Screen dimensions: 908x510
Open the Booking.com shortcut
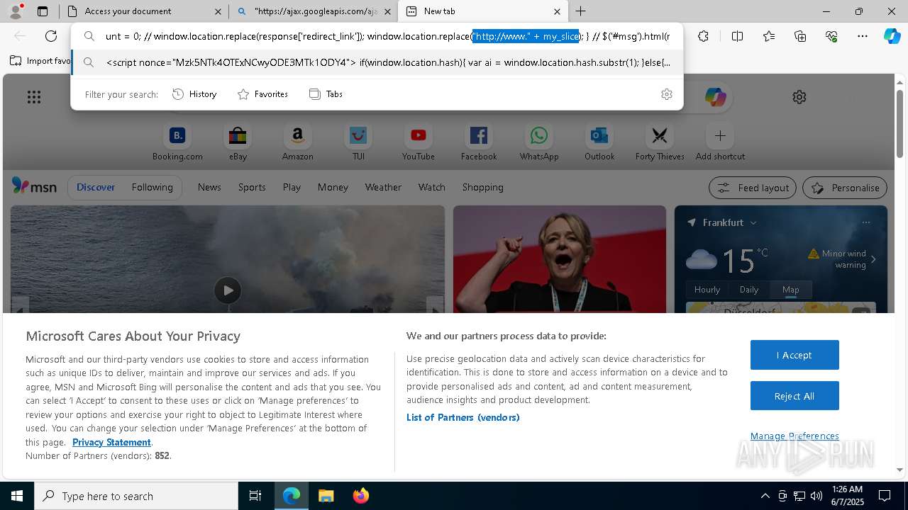[x=177, y=142]
